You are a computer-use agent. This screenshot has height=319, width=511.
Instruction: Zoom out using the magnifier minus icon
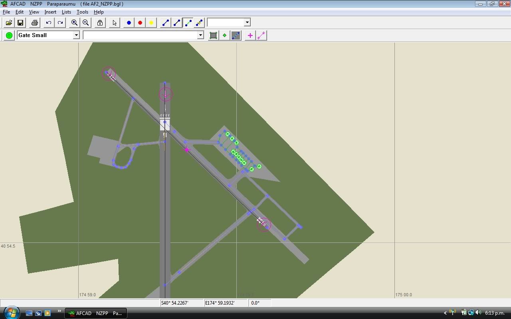(x=85, y=23)
